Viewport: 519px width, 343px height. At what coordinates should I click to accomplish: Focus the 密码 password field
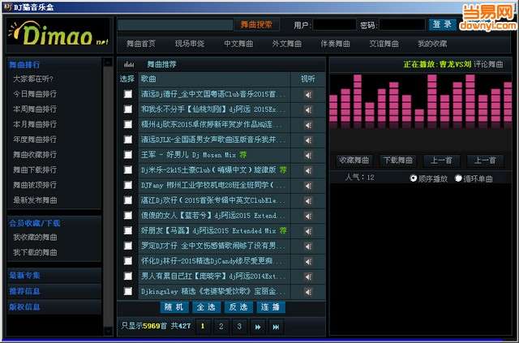[402, 25]
